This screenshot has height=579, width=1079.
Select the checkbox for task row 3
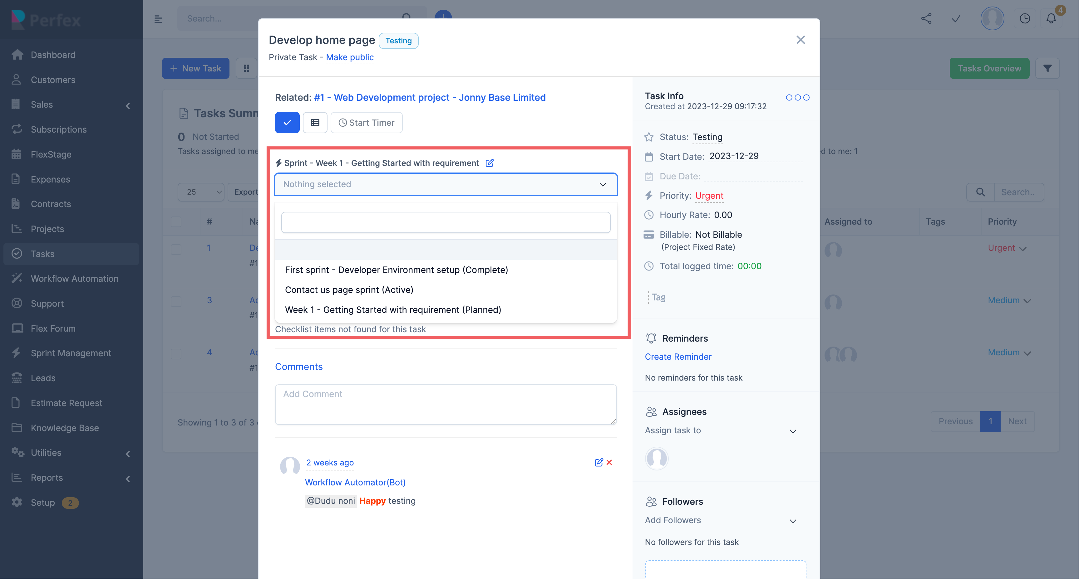(x=176, y=301)
